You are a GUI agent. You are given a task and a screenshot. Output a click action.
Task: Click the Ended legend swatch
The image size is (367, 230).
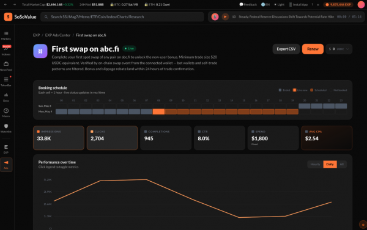pos(280,90)
